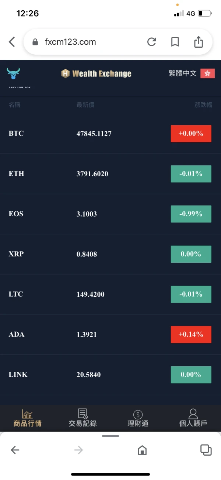Tap the blue bull logo icon
This screenshot has height=480, width=221.
pyautogui.click(x=14, y=73)
